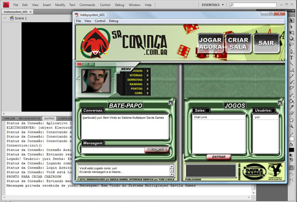Screen dimensions: 297x202
Task: Click status box scroll down arrow
Action: [x=172, y=174]
